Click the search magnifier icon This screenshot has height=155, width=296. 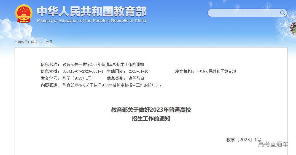click(x=282, y=13)
